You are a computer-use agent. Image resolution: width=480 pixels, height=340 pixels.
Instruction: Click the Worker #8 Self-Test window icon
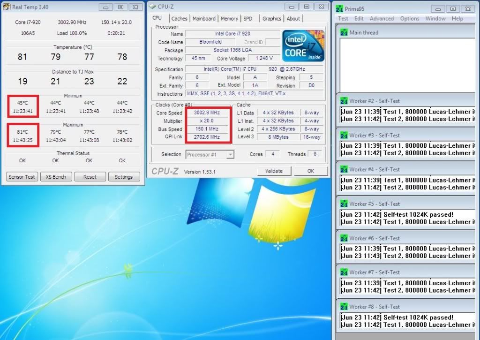click(344, 307)
